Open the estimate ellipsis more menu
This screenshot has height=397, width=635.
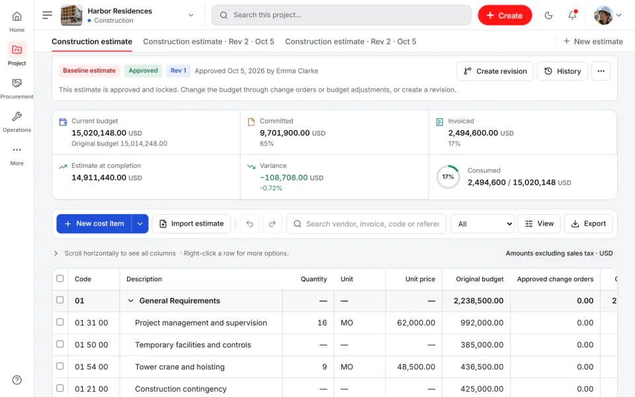pos(601,71)
